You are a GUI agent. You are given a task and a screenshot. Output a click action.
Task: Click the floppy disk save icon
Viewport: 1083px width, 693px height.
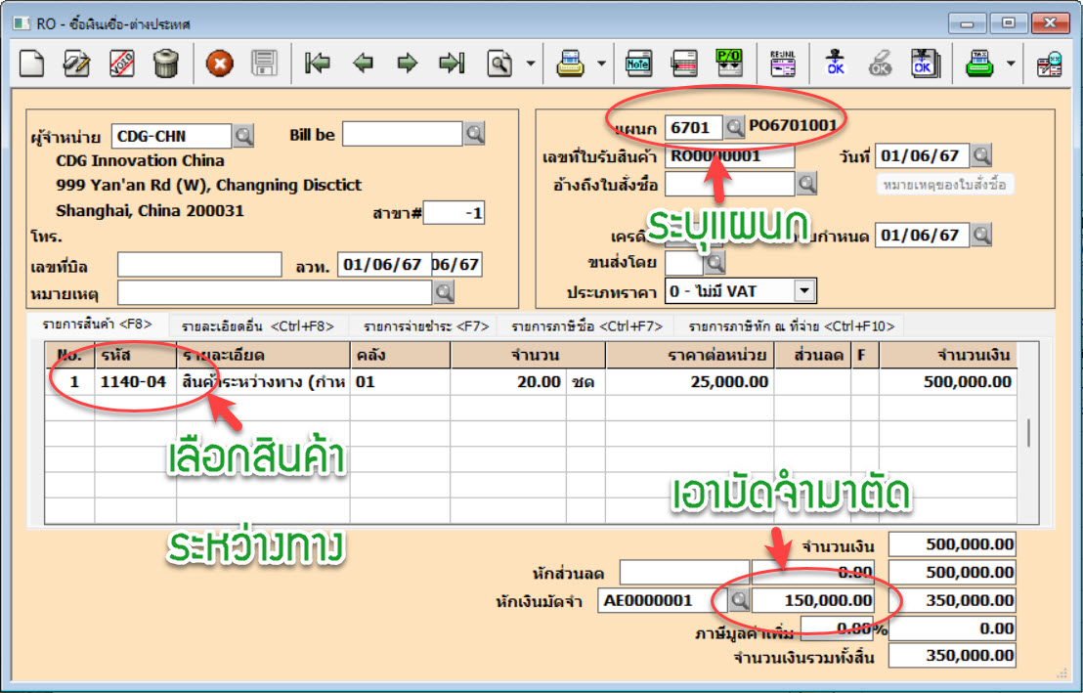[264, 64]
